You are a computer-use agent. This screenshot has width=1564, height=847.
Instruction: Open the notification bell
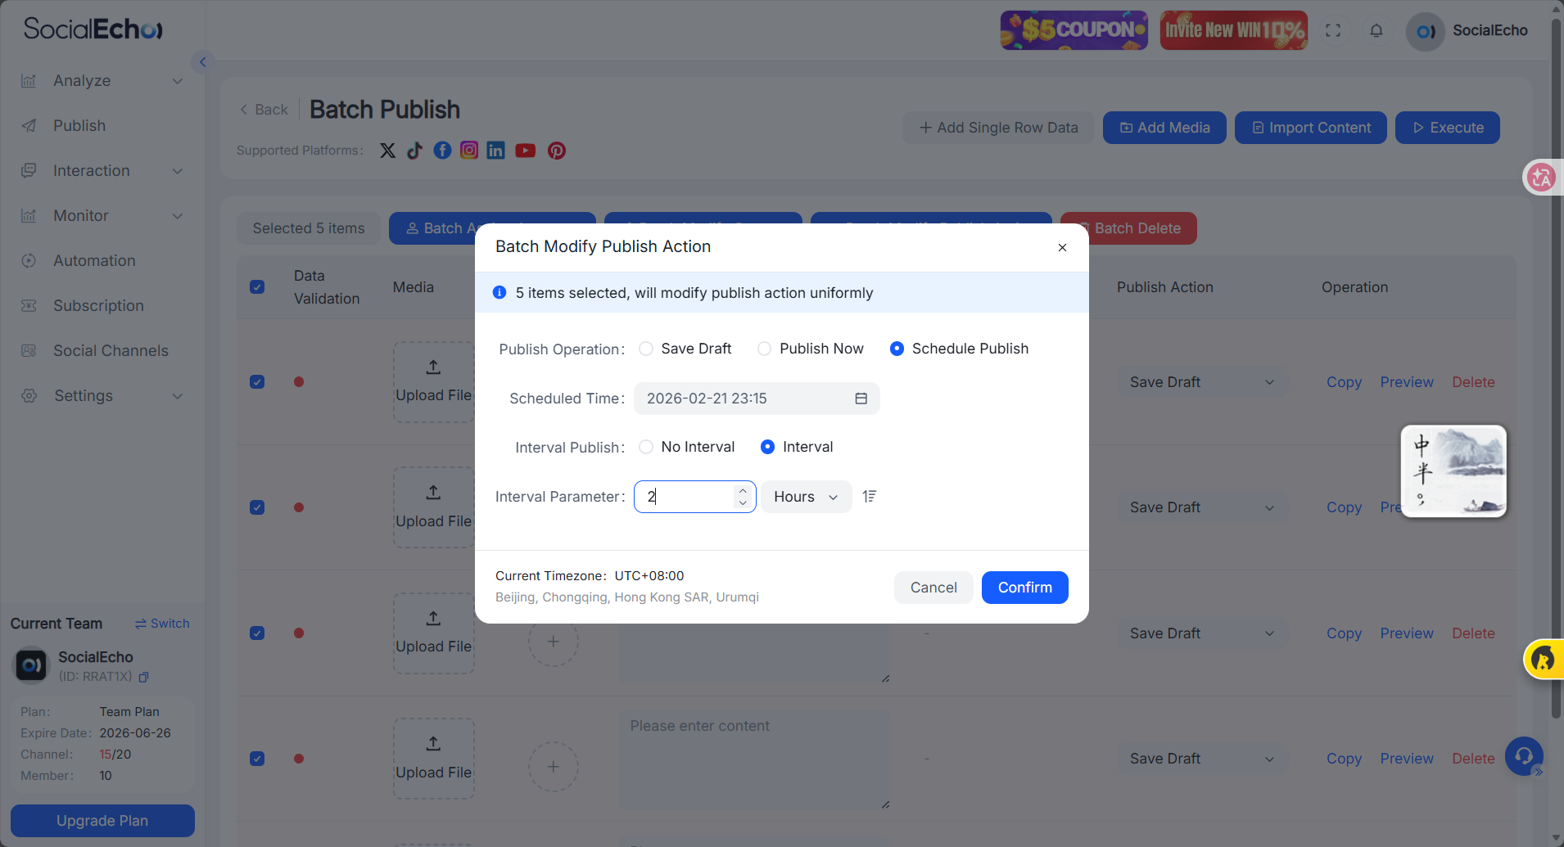tap(1376, 30)
